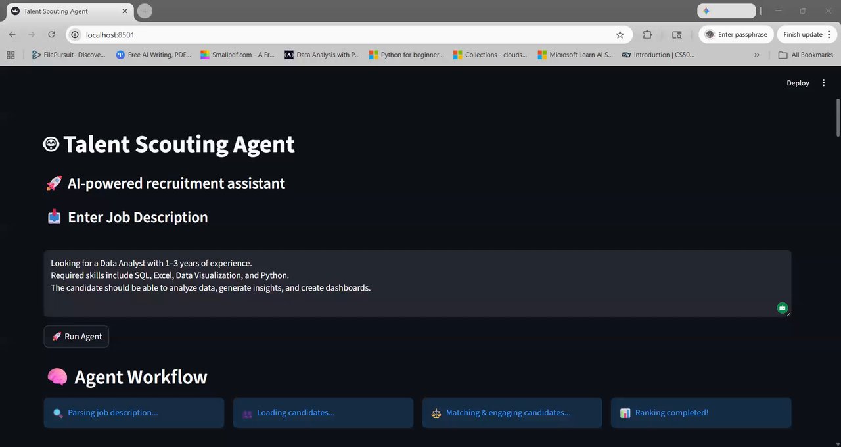Viewport: 841px width, 447px height.
Task: Click the Loading candidates status box
Action: click(x=323, y=413)
